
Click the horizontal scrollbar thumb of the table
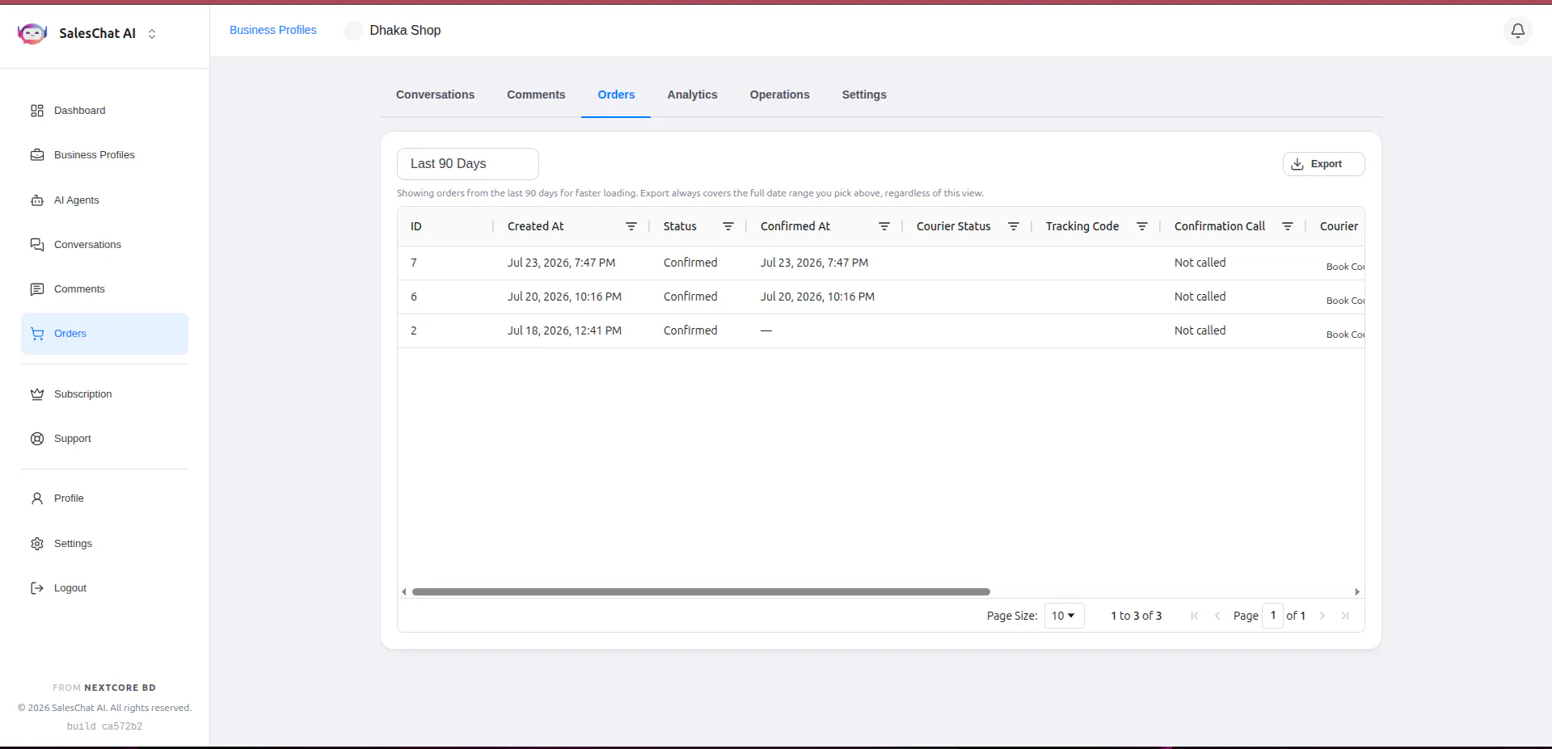[x=701, y=592]
